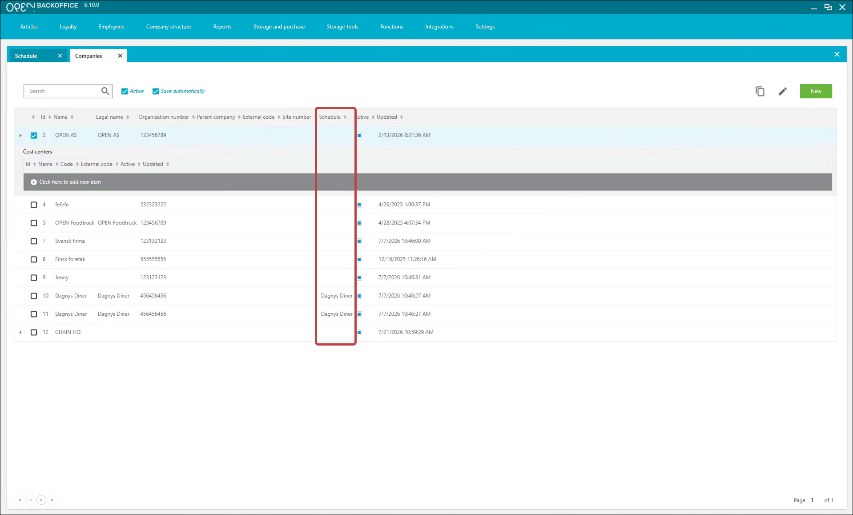The height and width of the screenshot is (515, 853).
Task: Open the Loyalty menu
Action: (x=68, y=27)
